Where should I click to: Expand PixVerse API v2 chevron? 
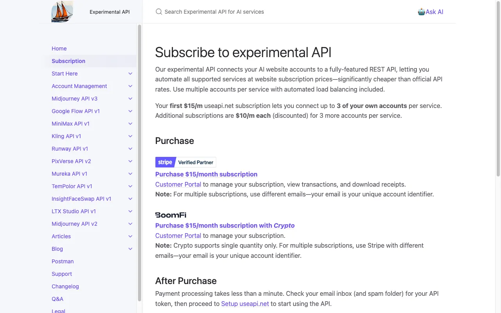[130, 161]
